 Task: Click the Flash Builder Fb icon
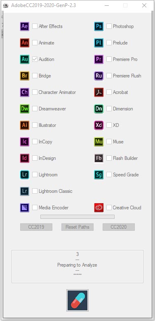coord(99,158)
